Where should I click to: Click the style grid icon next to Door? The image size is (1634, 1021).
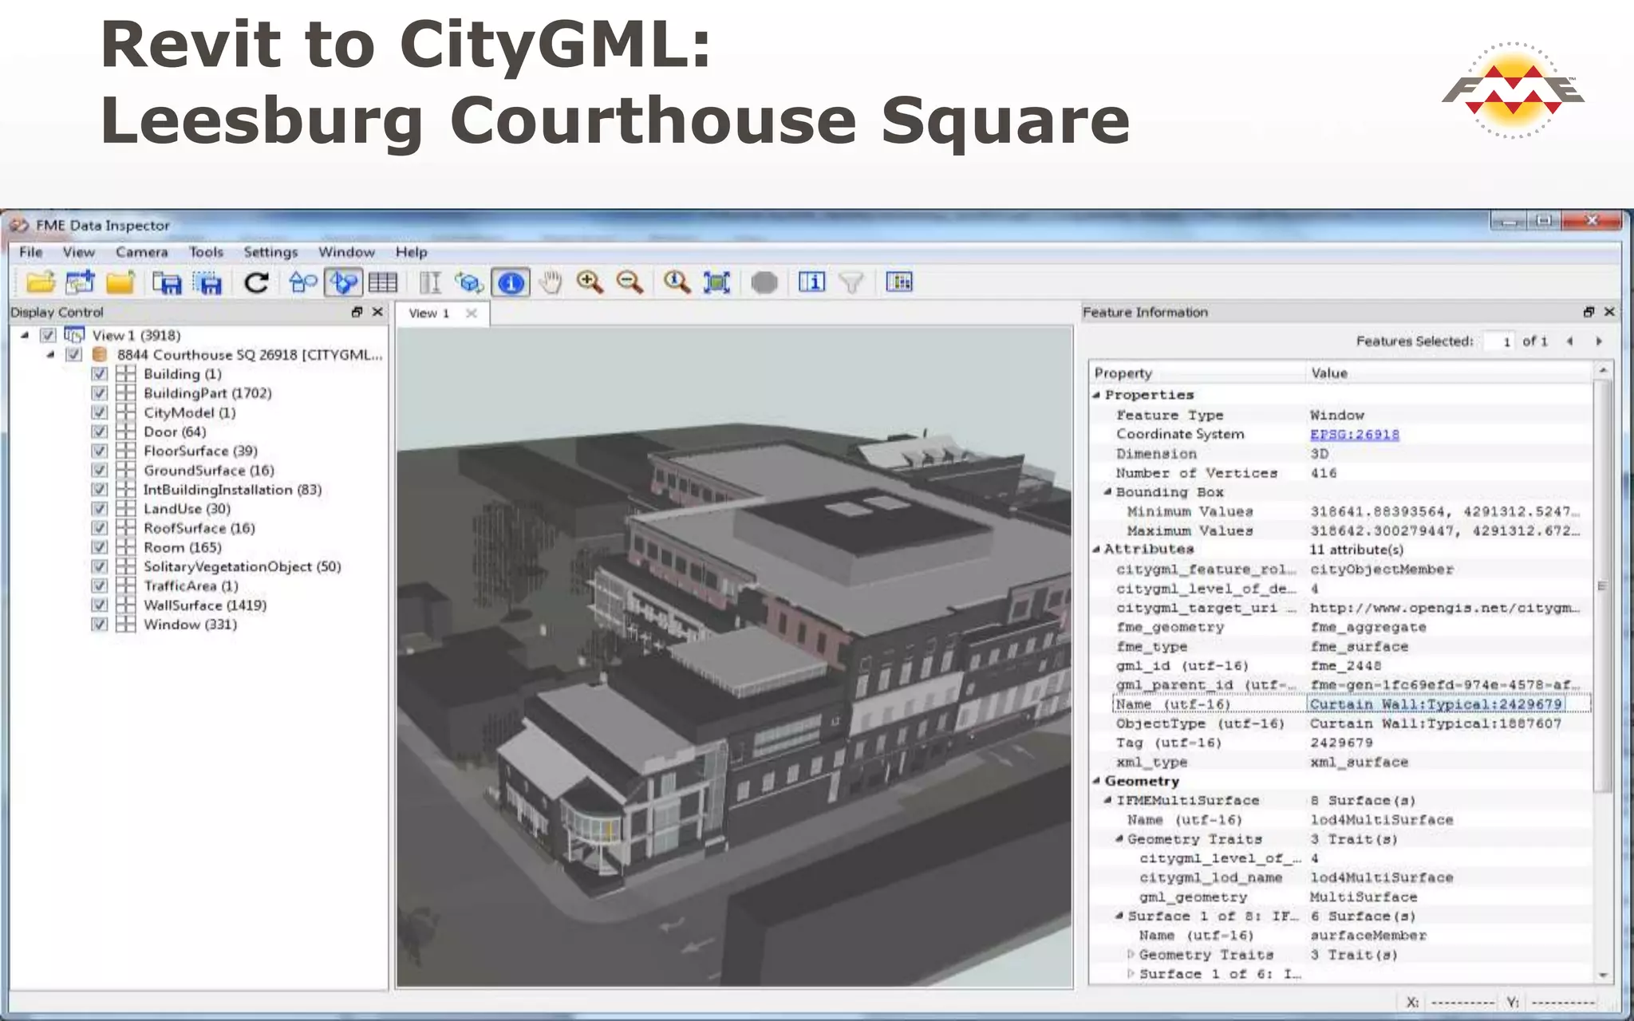pyautogui.click(x=125, y=432)
